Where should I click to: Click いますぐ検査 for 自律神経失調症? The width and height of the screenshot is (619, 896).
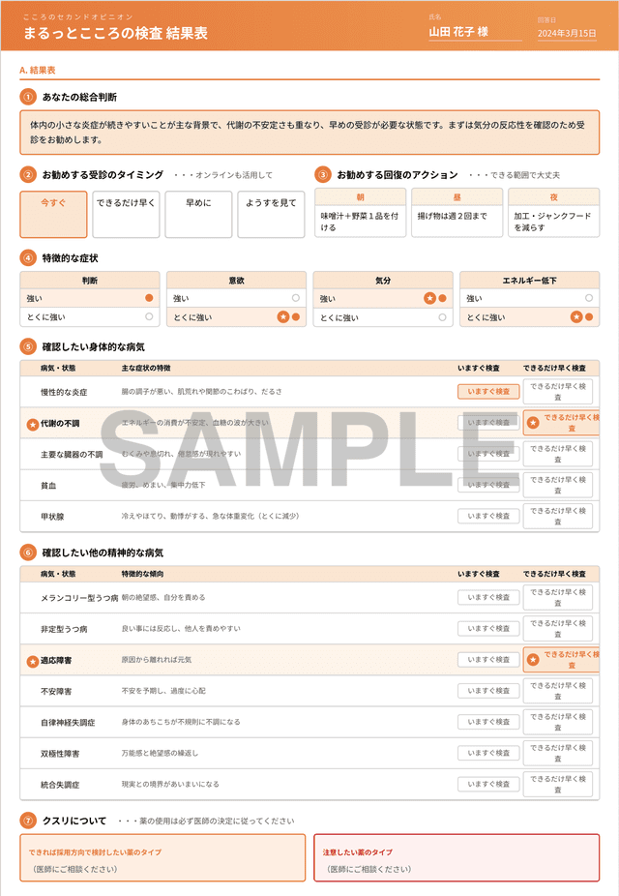pos(488,722)
